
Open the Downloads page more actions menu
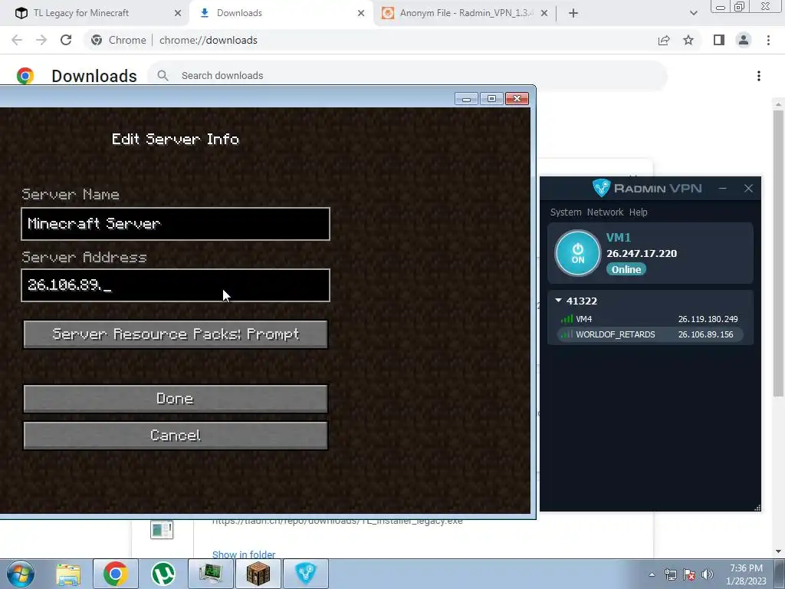759,76
